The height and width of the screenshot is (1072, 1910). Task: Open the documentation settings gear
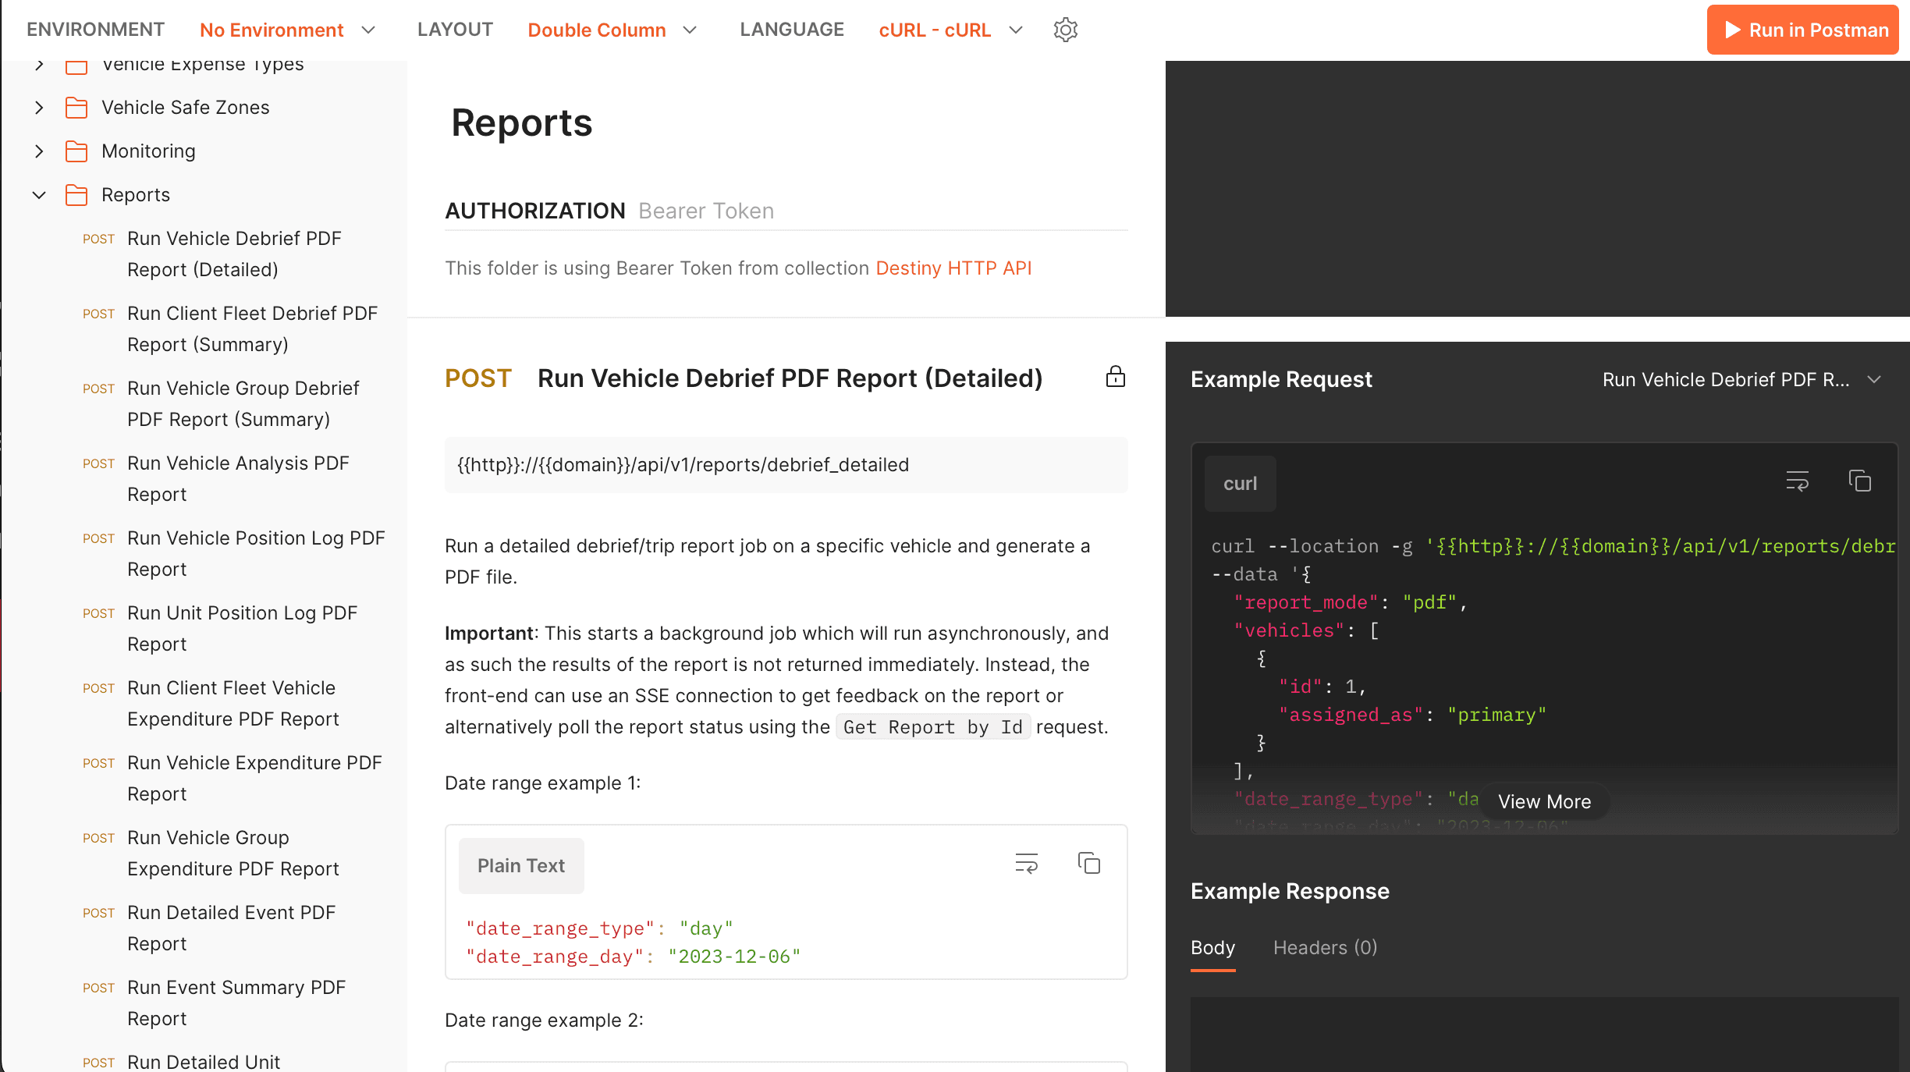point(1065,30)
